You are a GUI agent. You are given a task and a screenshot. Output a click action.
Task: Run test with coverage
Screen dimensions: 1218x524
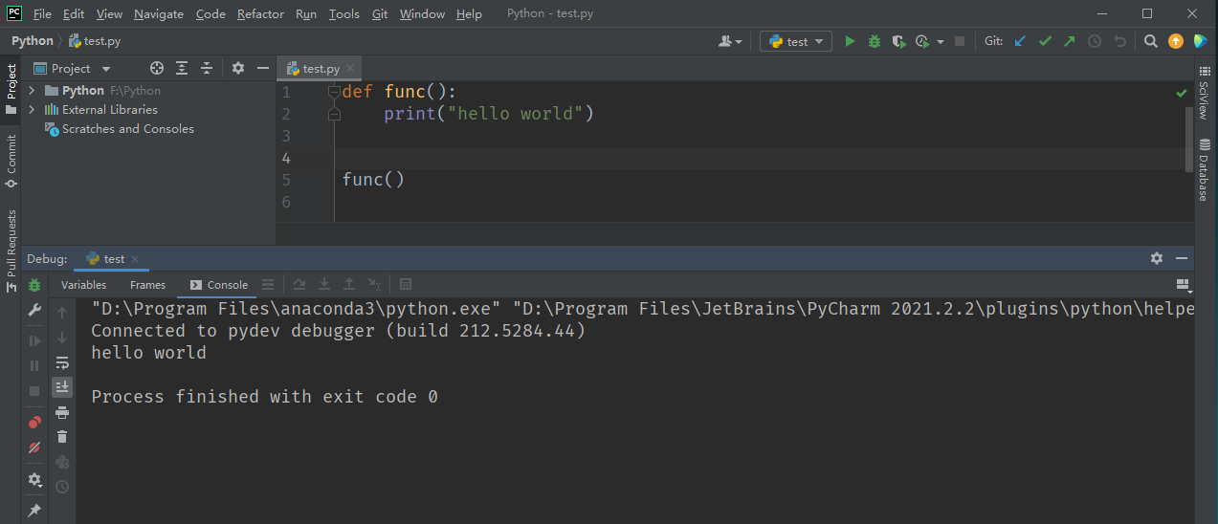pos(898,41)
